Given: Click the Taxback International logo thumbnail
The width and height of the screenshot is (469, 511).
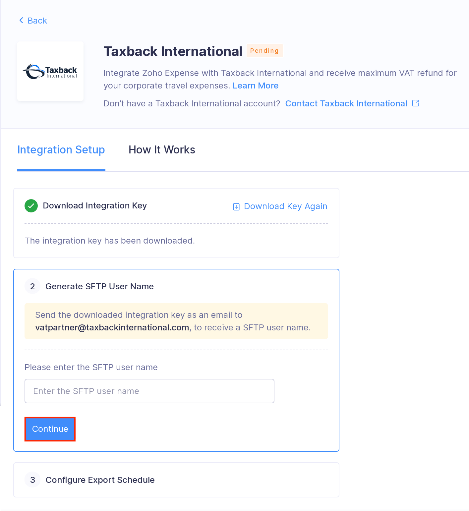Looking at the screenshot, I should tap(50, 71).
